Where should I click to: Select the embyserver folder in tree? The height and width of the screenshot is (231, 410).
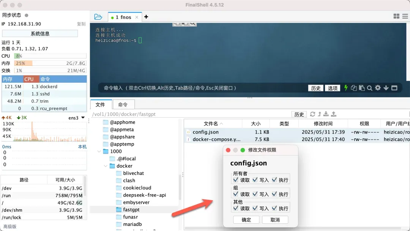tap(136, 202)
